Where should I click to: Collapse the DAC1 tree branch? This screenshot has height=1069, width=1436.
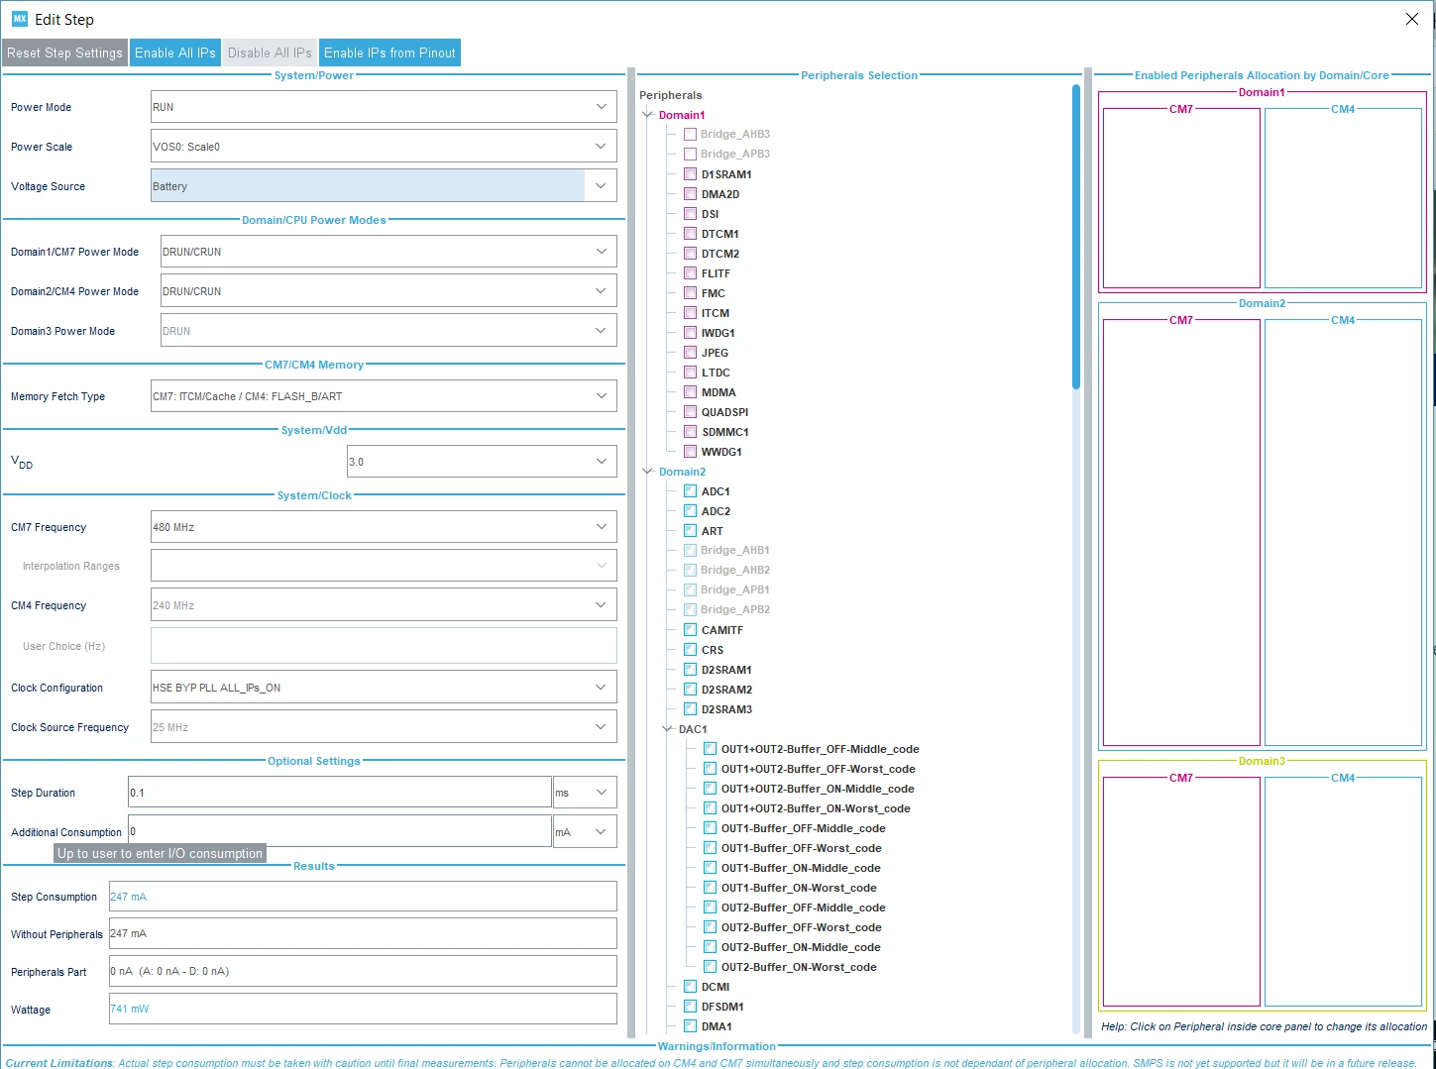click(x=668, y=729)
